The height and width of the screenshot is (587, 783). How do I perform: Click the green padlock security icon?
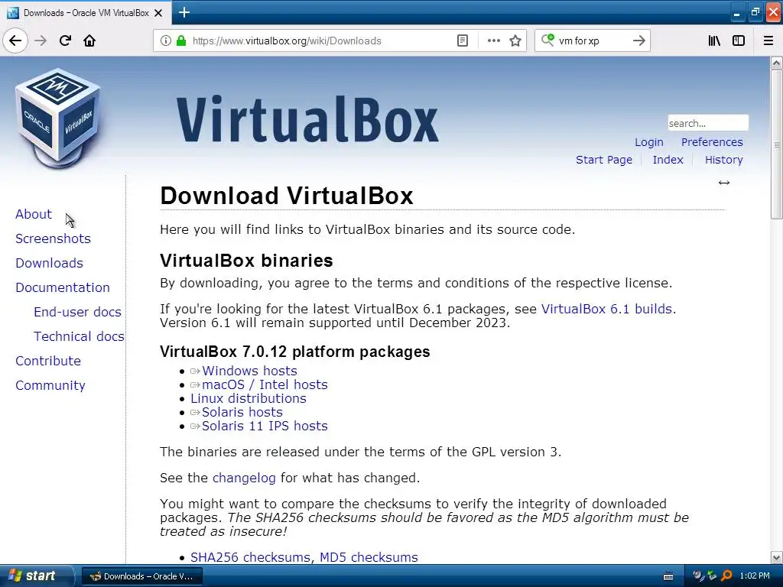click(181, 41)
